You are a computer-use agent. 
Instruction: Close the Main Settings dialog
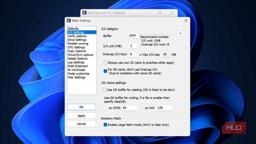pyautogui.click(x=186, y=20)
